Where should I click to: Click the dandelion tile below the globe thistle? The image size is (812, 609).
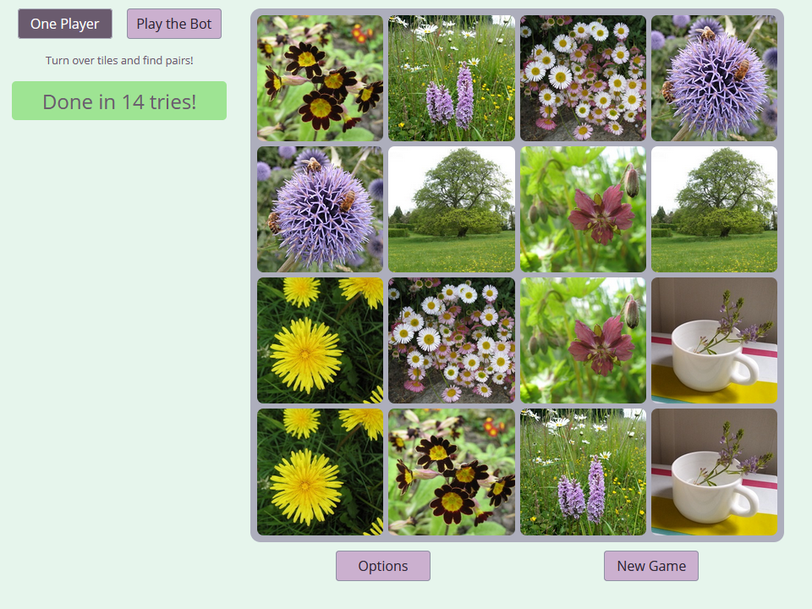click(x=320, y=340)
